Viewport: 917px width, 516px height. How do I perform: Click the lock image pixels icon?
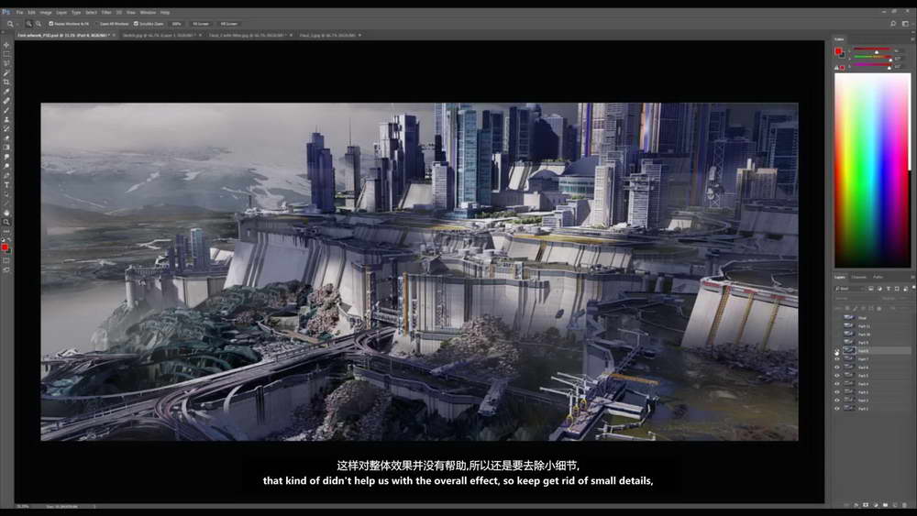pyautogui.click(x=855, y=308)
